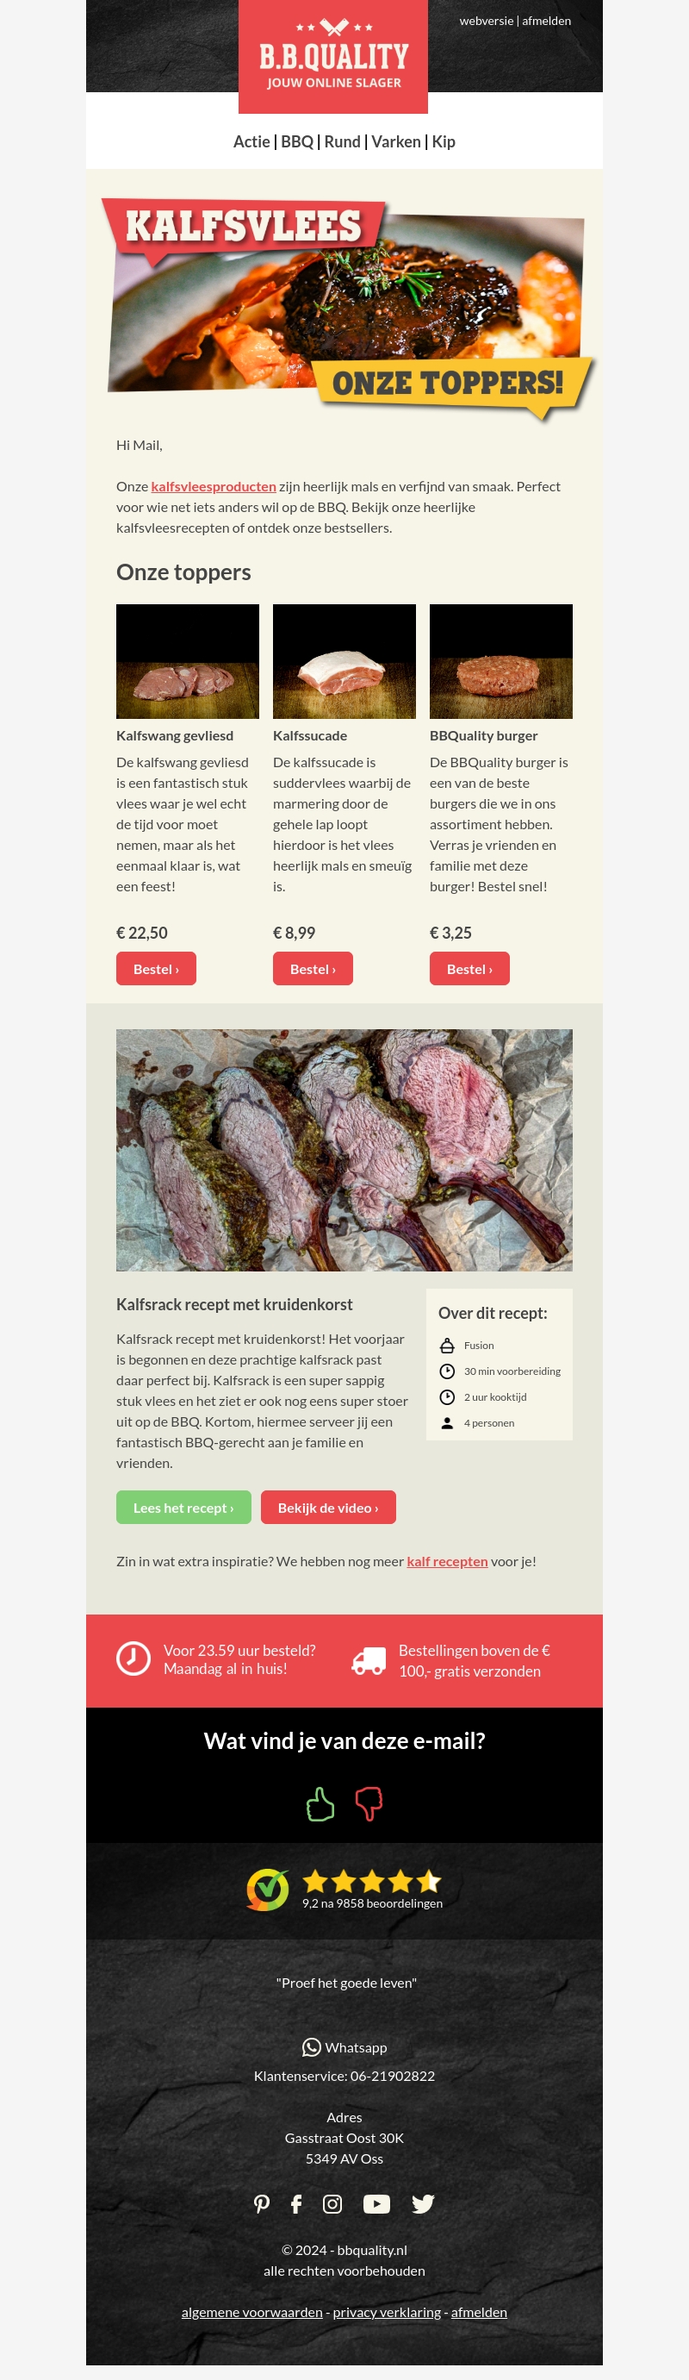Click the Kalfssucade product thumbnail

click(x=344, y=661)
